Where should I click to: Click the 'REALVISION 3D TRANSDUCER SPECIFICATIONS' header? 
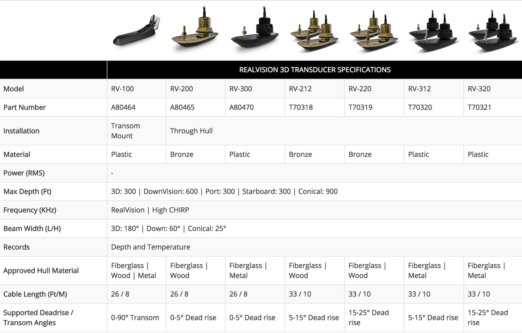(315, 70)
